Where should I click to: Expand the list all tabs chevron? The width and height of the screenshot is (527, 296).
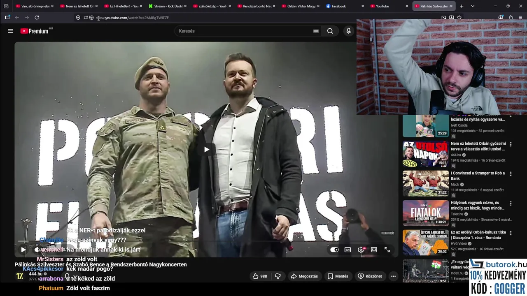point(473,6)
